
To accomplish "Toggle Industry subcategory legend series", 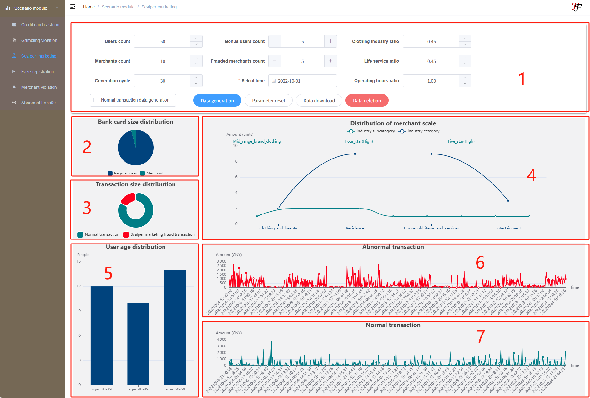I will (x=351, y=131).
